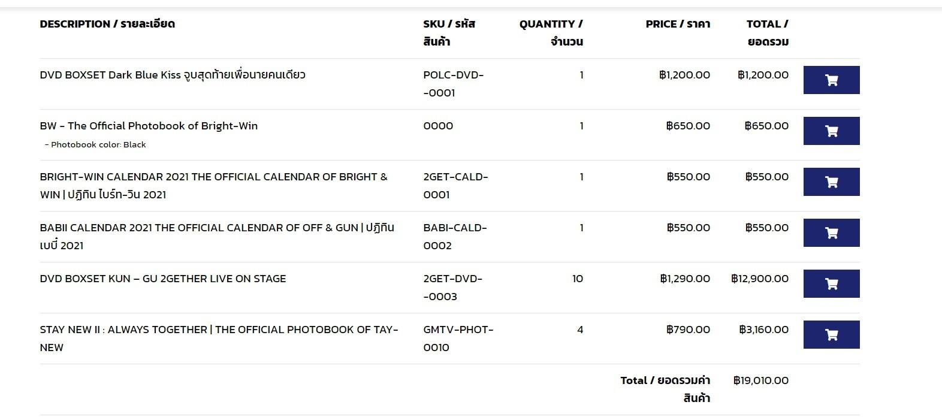The image size is (942, 420).
Task: Click cart icon for BABII Calendar 2021
Action: point(831,232)
